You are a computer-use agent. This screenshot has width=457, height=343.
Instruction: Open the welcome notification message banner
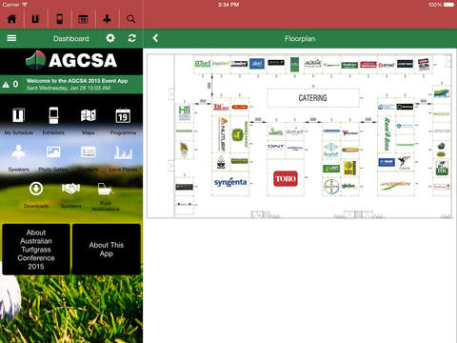point(71,85)
